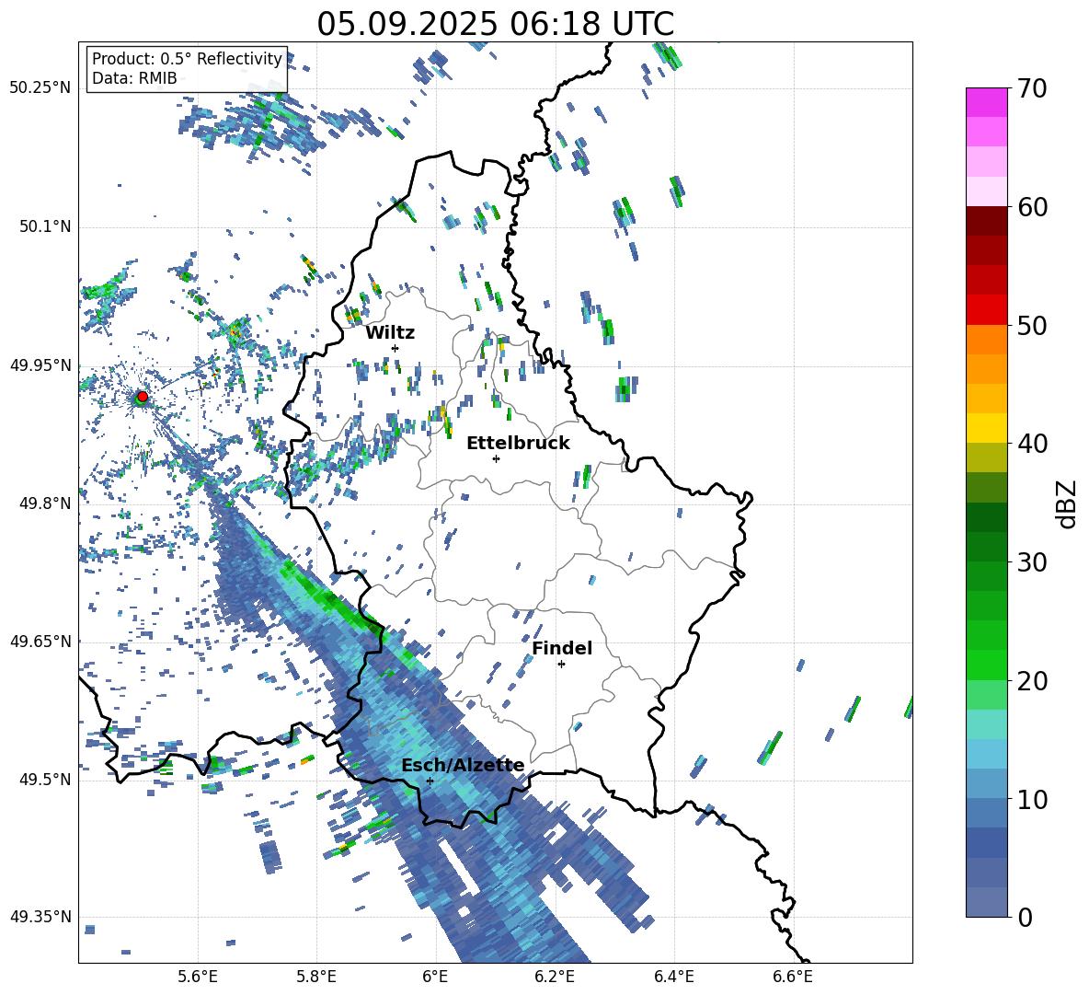The image size is (1089, 995).
Task: Click the 5.8°E longitude label
Action: pyautogui.click(x=316, y=977)
